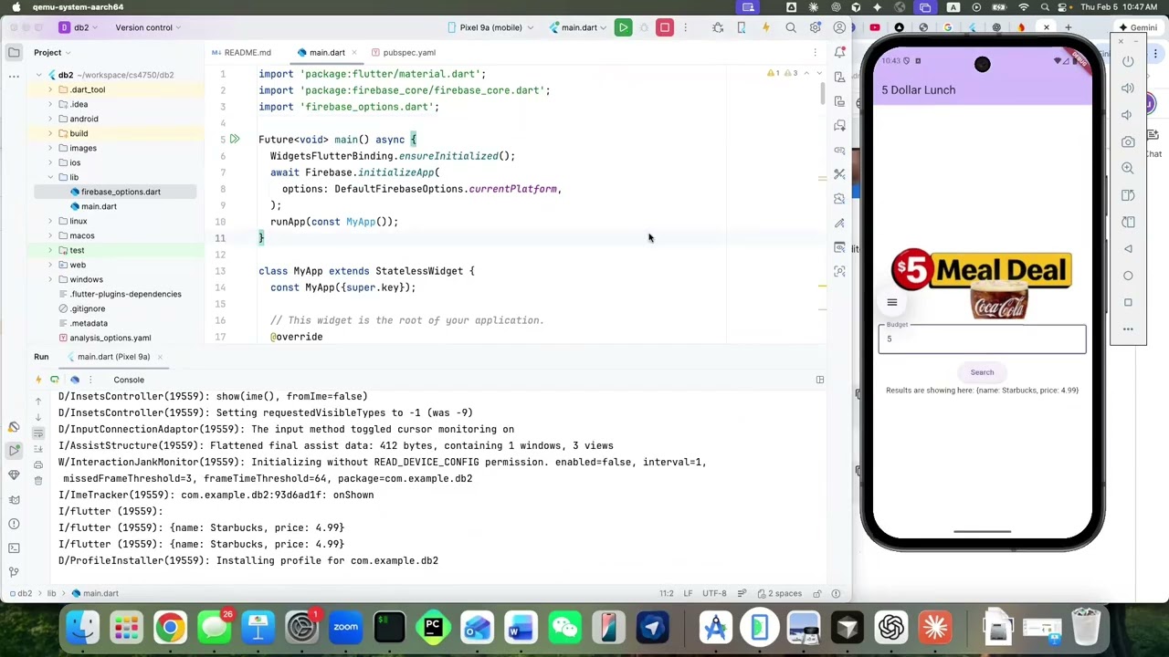Select main.dart (Pixel 9a) run tab
This screenshot has height=657, width=1169.
coord(113,357)
